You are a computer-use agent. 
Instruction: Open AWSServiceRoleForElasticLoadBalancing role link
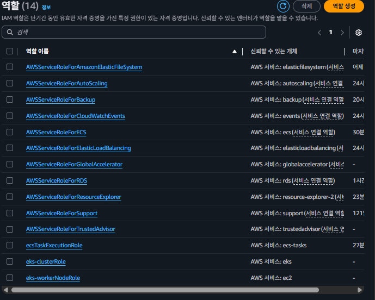pos(78,148)
